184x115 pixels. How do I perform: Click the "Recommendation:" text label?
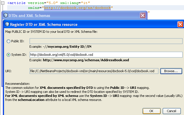pyautogui.click(x=18, y=84)
